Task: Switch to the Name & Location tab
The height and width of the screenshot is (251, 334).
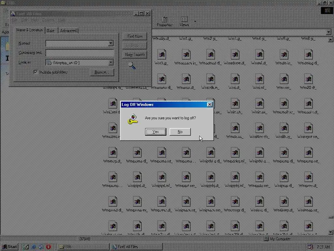Action: coord(29,30)
